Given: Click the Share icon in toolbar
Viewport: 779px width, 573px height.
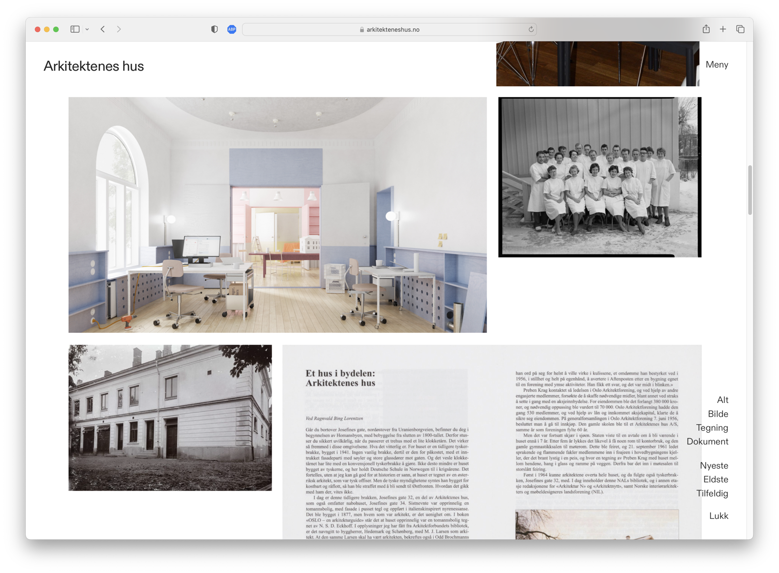Looking at the screenshot, I should click(x=706, y=29).
